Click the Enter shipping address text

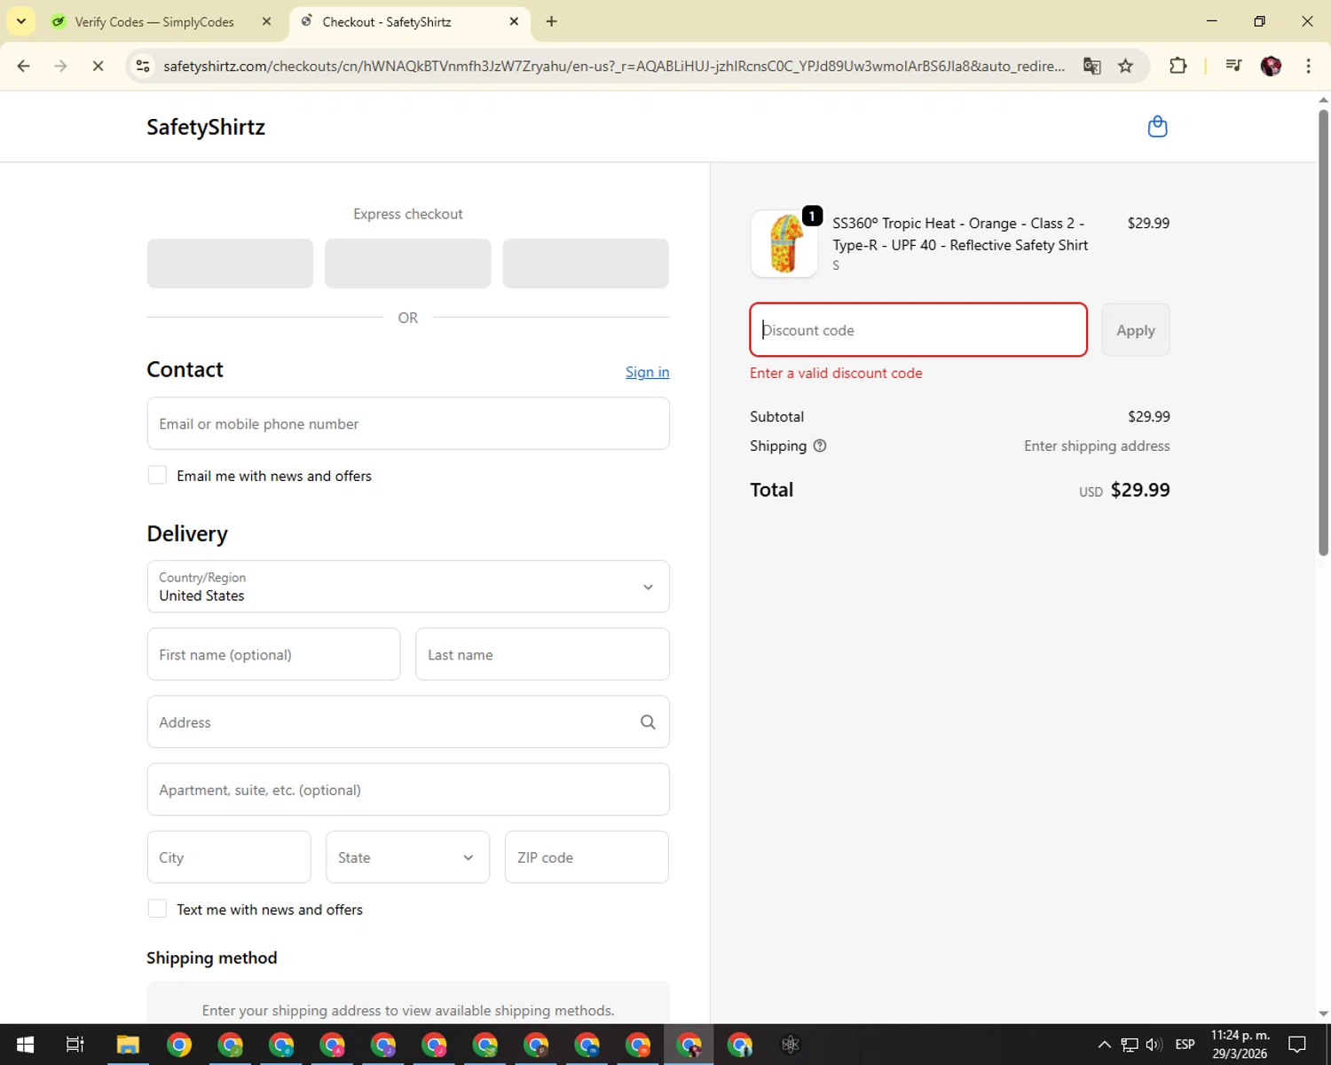click(1097, 446)
